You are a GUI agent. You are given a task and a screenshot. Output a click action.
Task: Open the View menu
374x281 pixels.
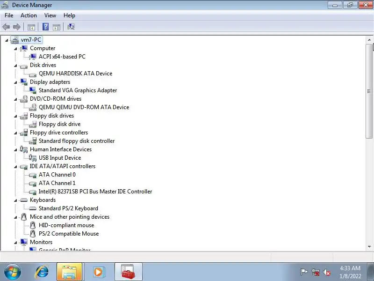50,15
